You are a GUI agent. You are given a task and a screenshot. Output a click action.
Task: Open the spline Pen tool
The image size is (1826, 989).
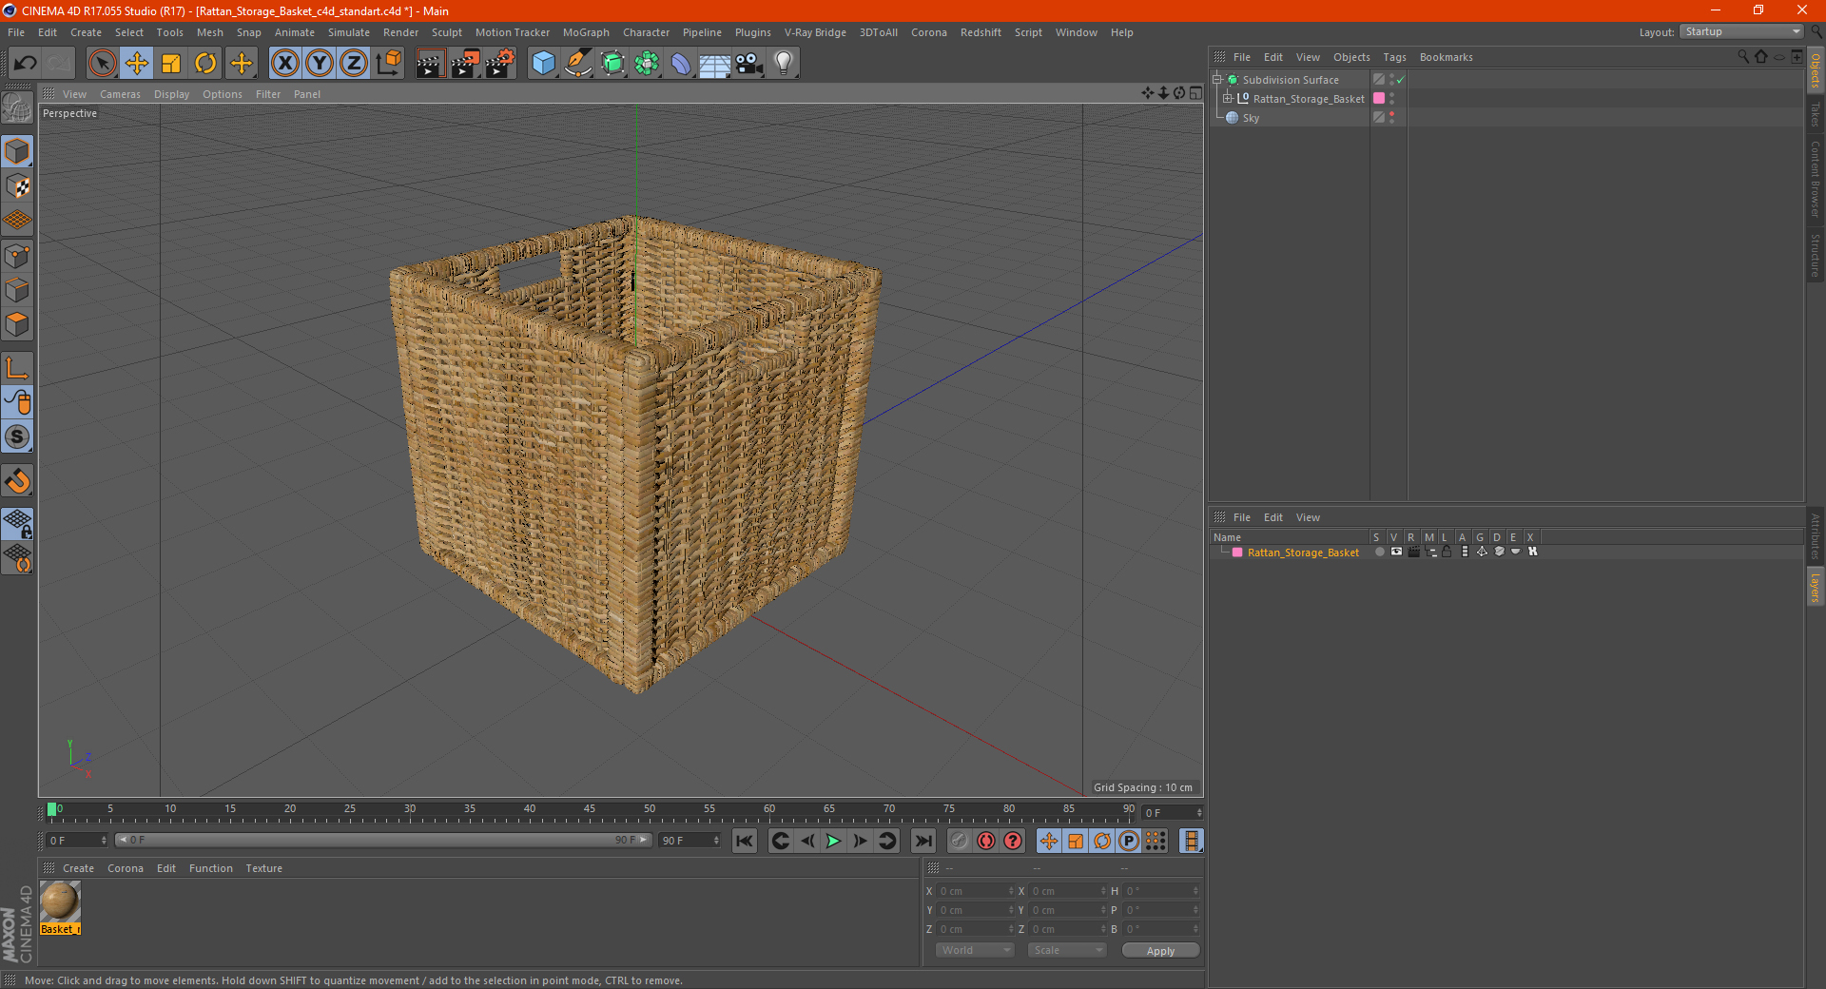[x=577, y=64]
